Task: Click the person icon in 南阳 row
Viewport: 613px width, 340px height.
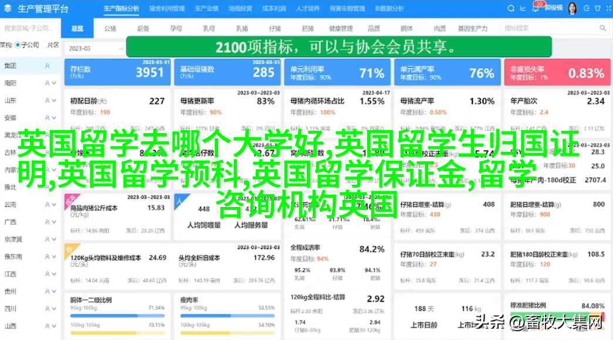Action: pos(48,83)
